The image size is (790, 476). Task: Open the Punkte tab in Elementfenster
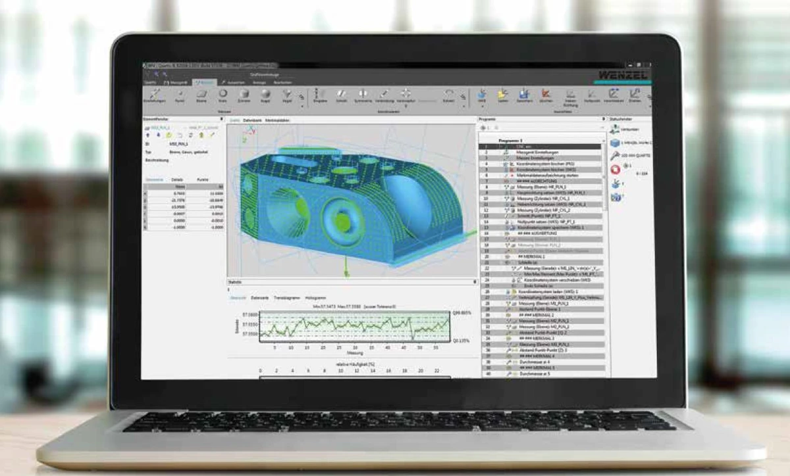[203, 179]
